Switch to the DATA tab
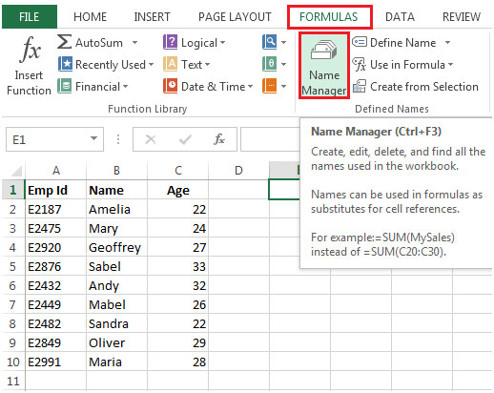 pos(400,16)
